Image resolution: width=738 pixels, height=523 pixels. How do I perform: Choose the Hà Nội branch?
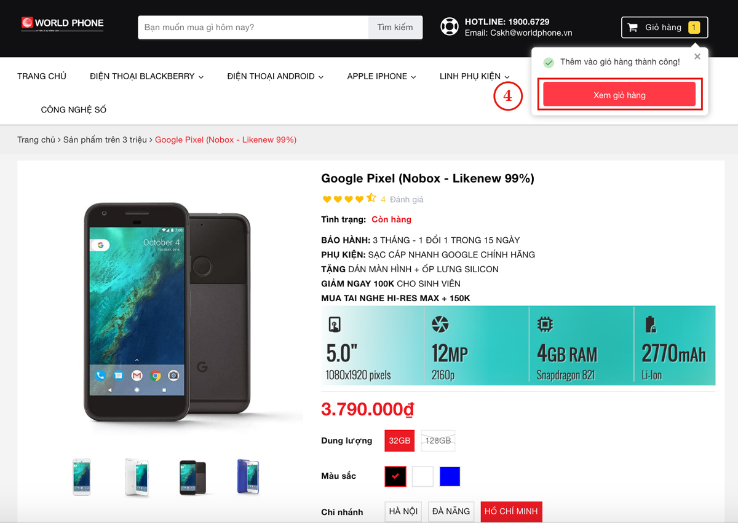(x=403, y=511)
